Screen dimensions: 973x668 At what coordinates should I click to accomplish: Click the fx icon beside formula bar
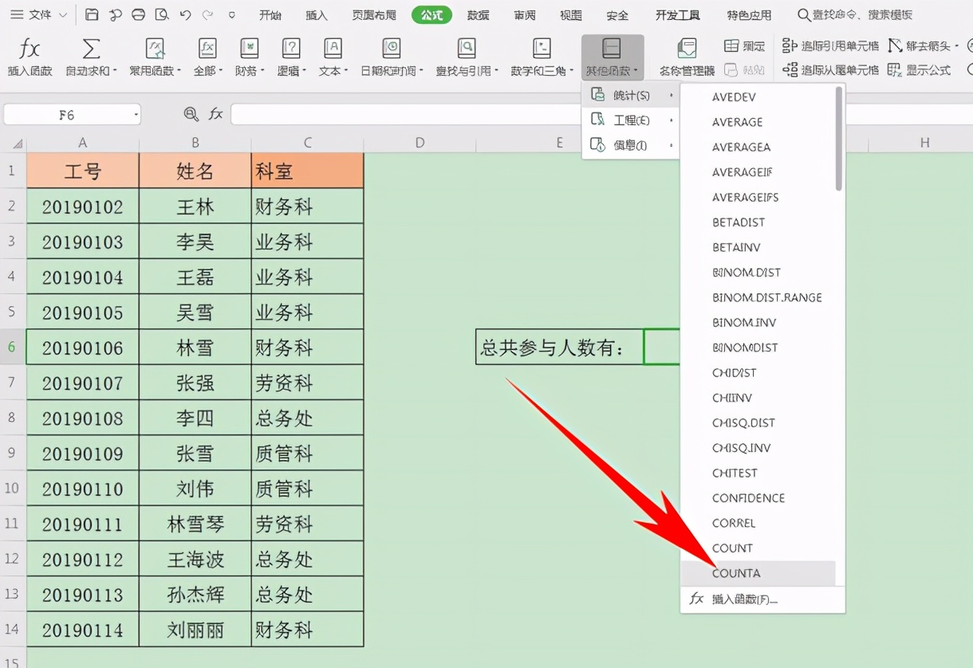coord(215,115)
